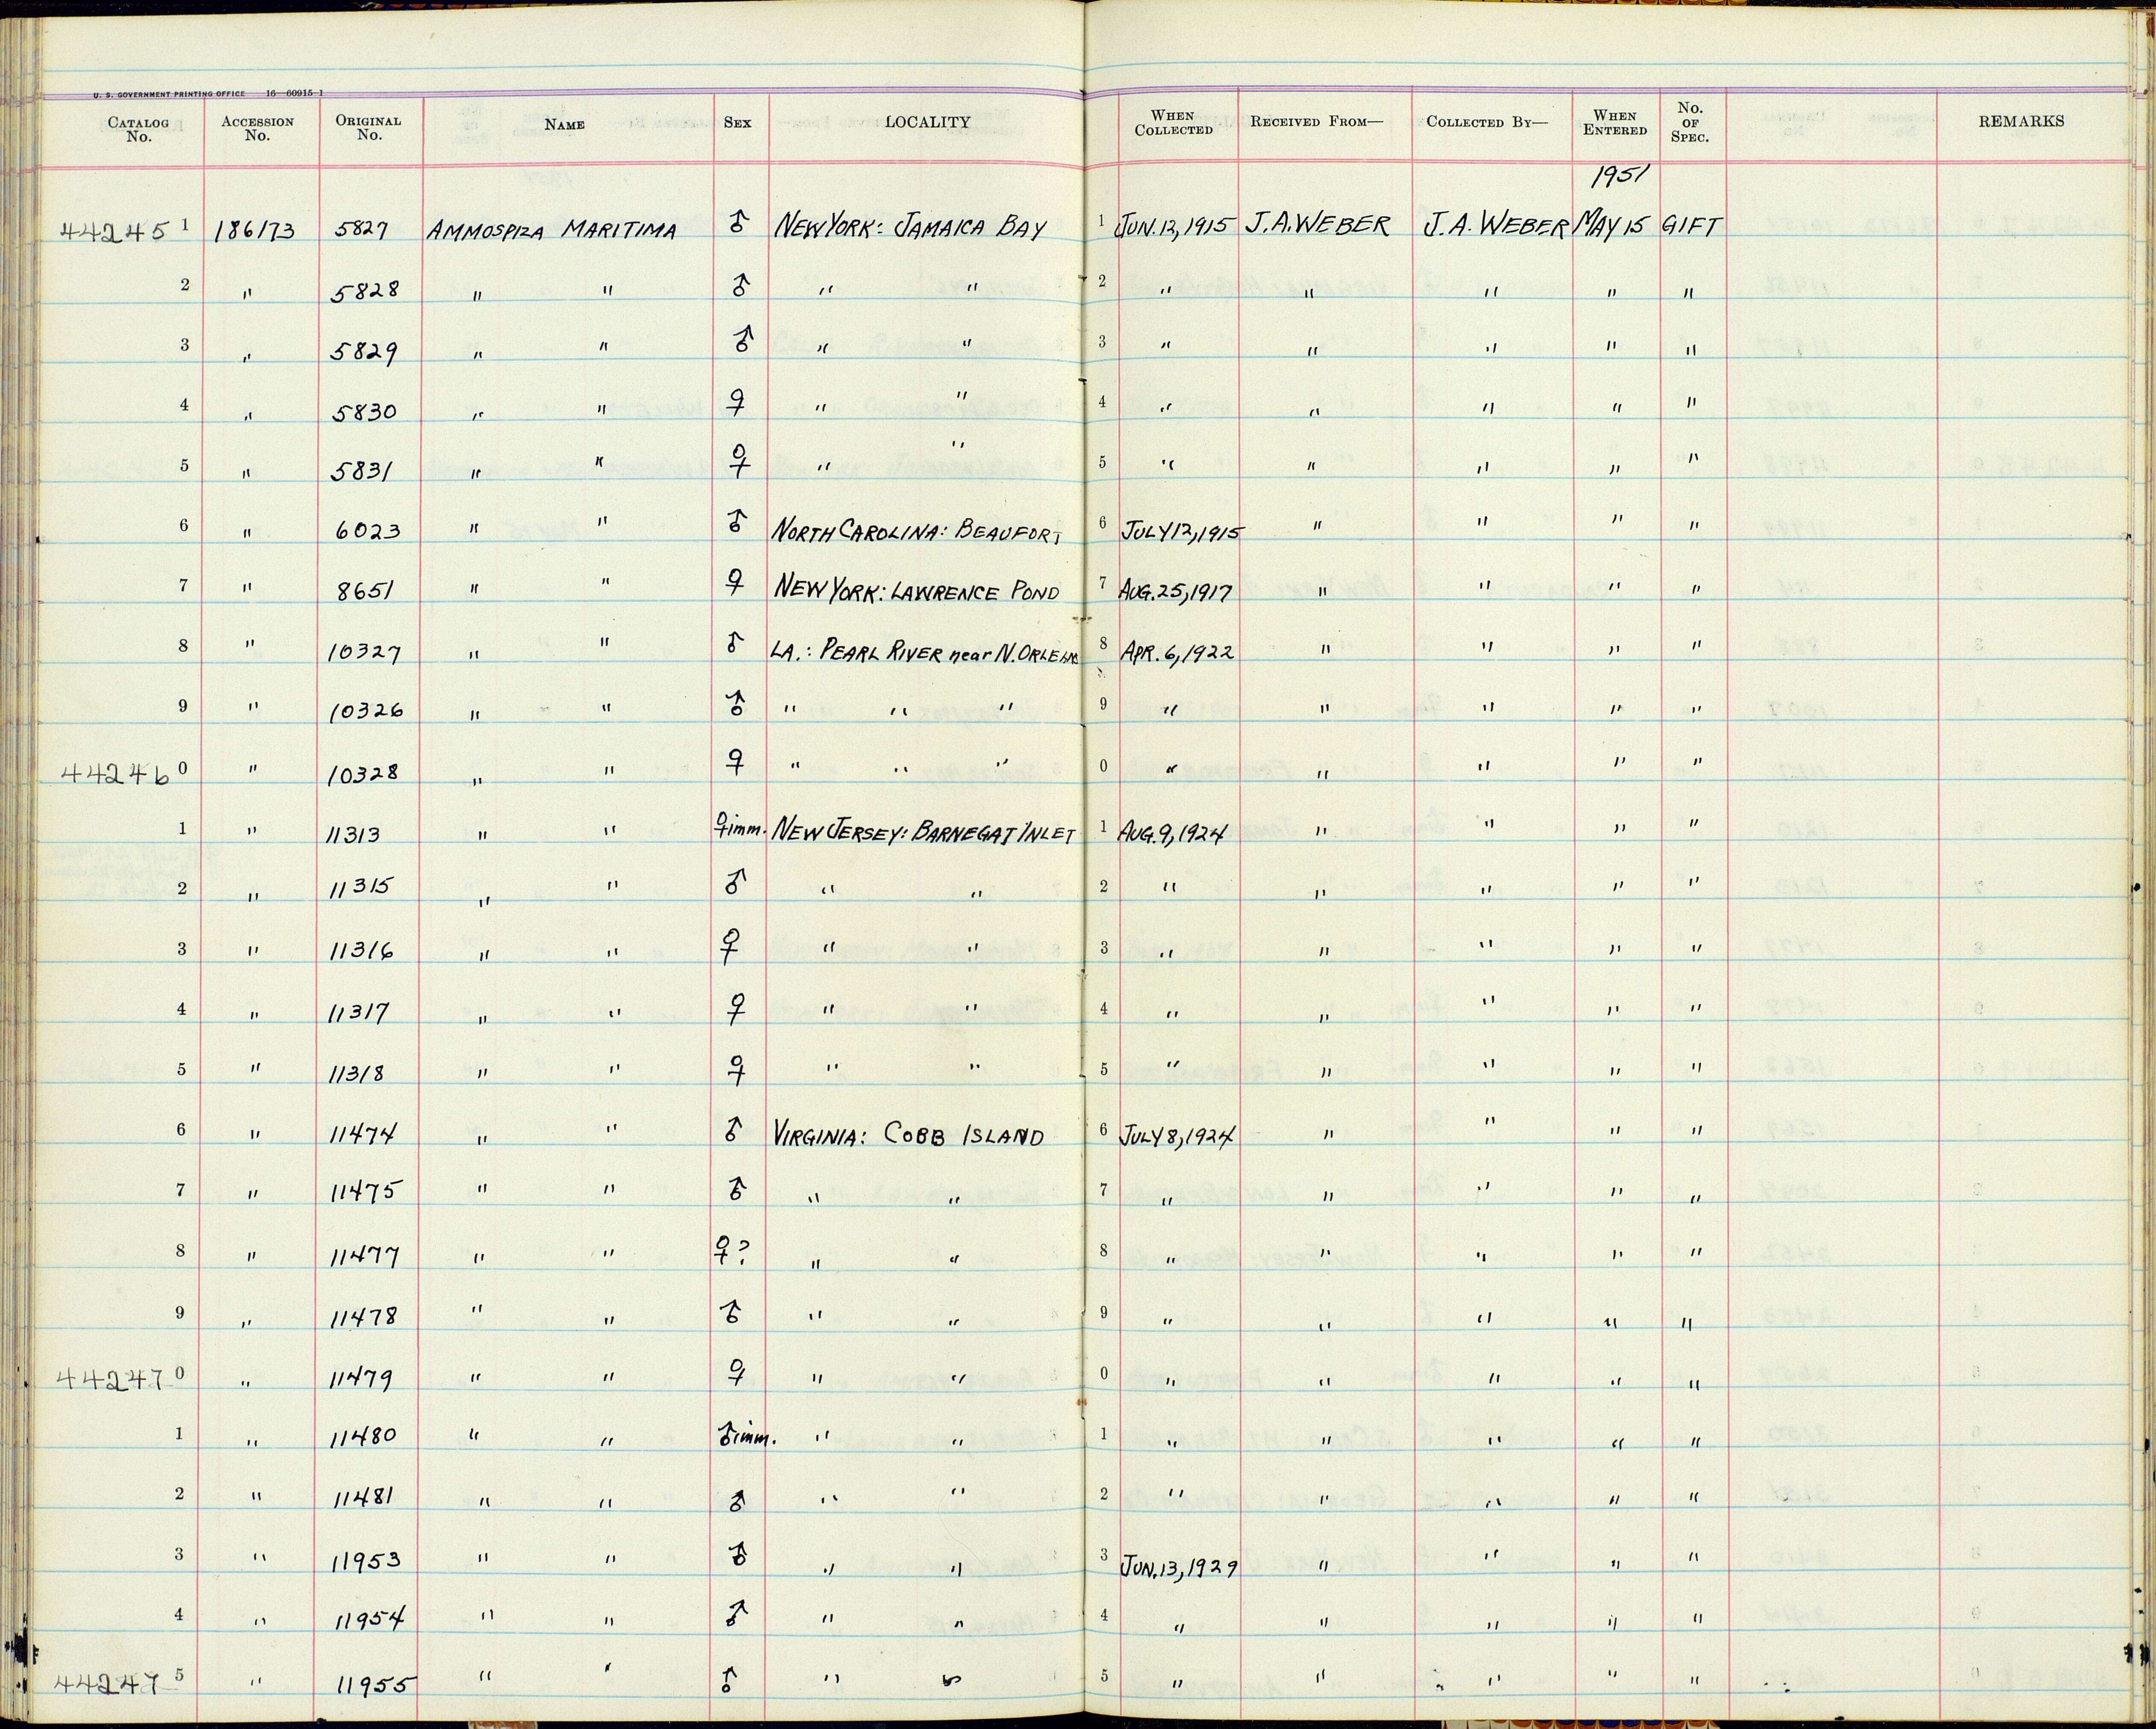Select original number 11474

click(363, 1134)
